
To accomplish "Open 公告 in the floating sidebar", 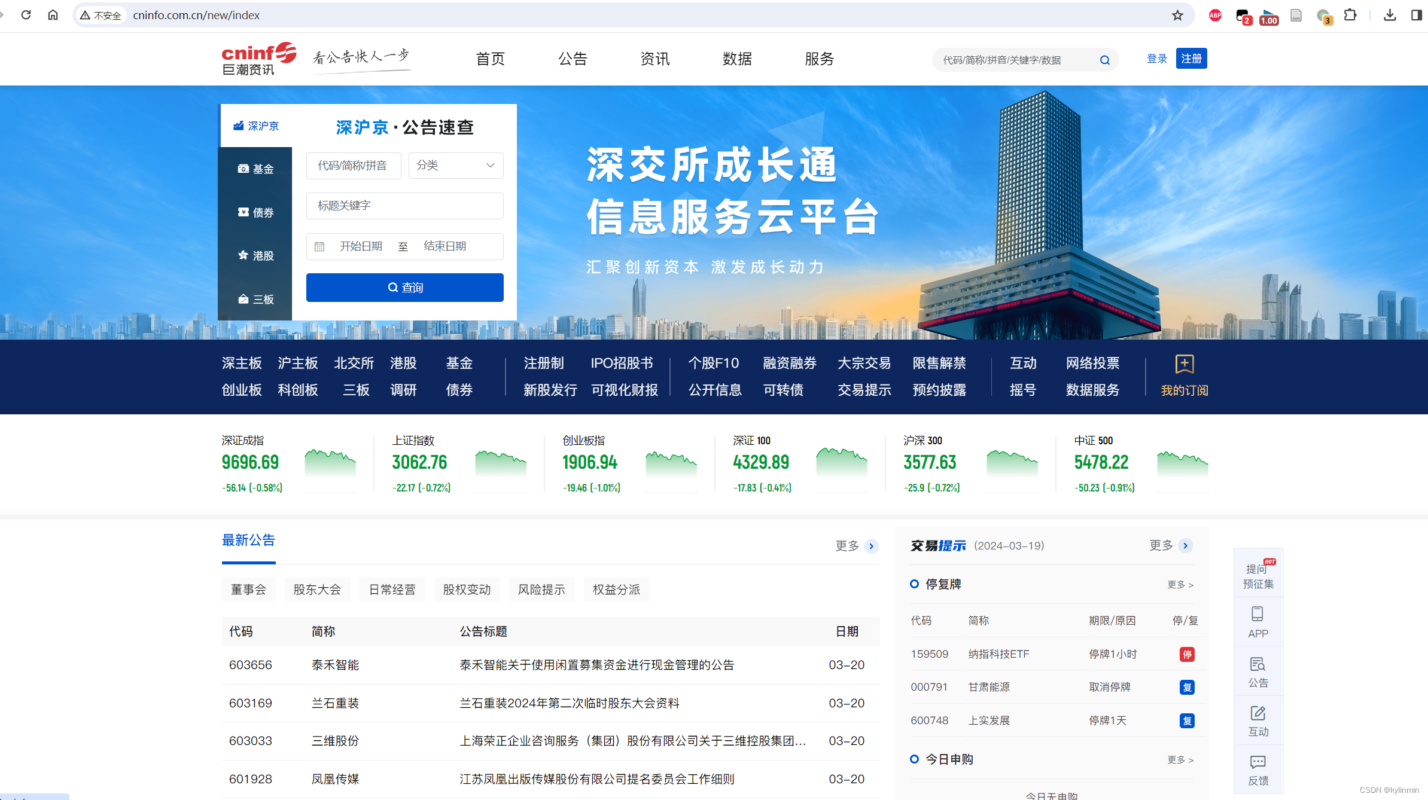I will 1258,672.
